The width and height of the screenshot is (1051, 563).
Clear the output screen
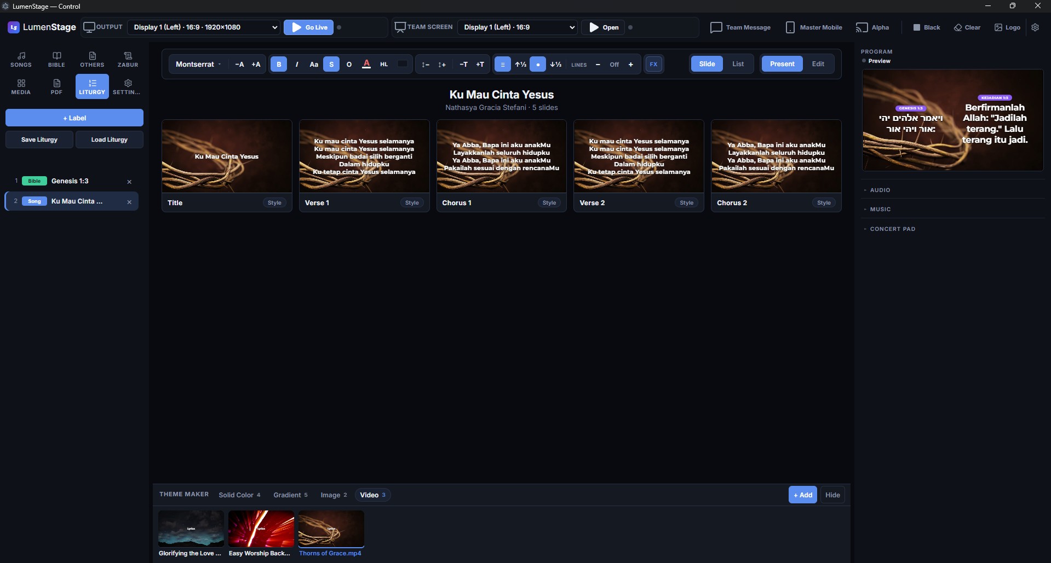click(x=967, y=27)
